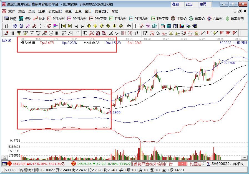
Task: Expand horizontally with yellow diamond double-arrow
Action: click(102, 26)
